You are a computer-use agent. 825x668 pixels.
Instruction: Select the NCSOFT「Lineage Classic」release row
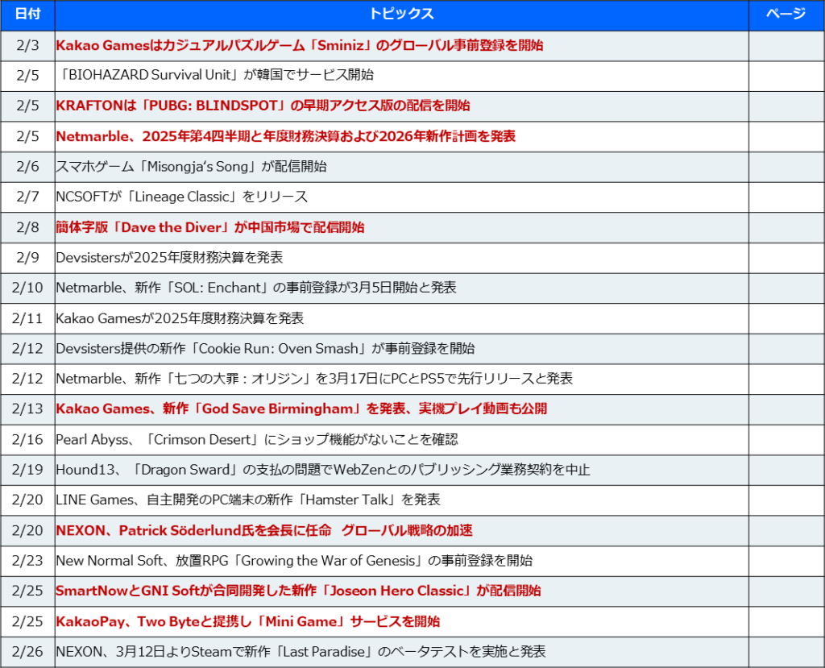click(x=181, y=197)
